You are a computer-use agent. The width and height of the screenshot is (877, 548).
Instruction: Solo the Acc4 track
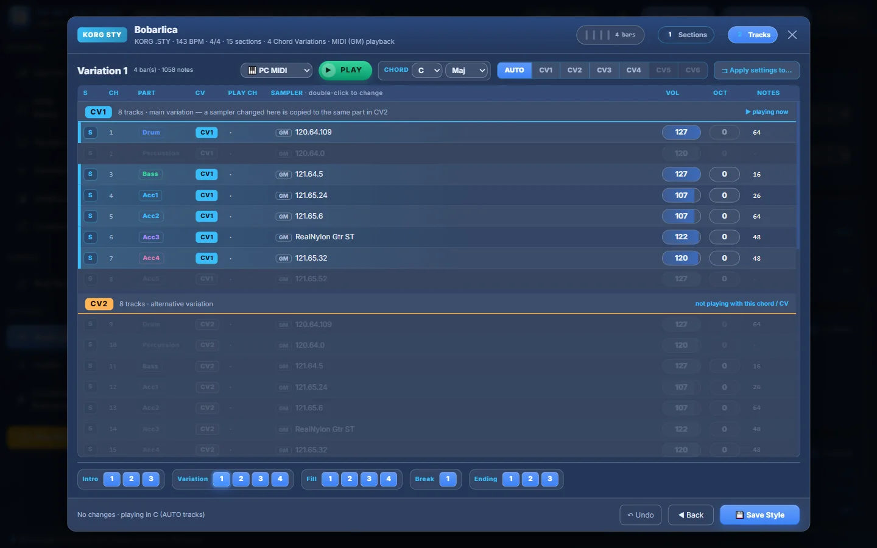(90, 258)
